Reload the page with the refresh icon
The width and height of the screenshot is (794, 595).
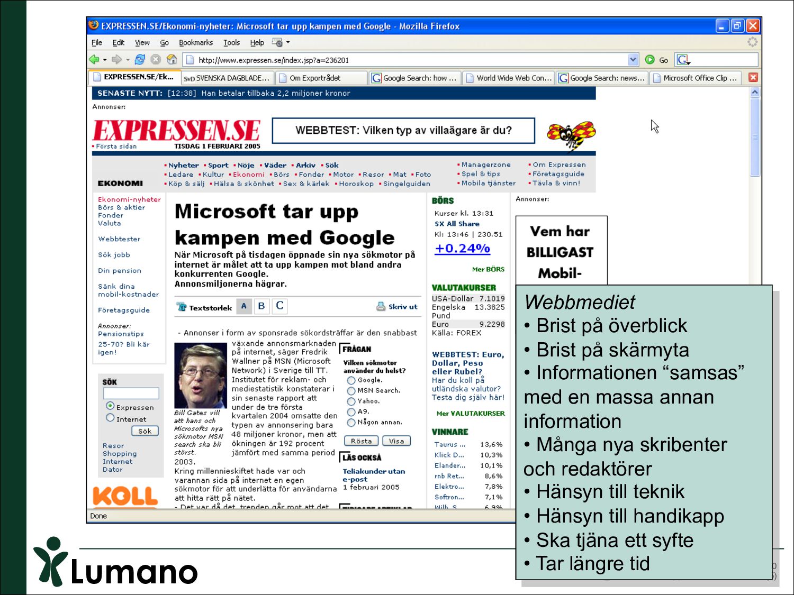coord(140,60)
